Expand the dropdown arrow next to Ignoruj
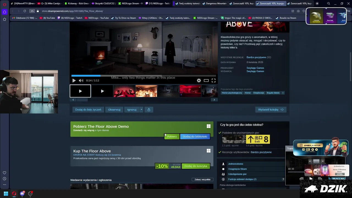 coord(141,109)
